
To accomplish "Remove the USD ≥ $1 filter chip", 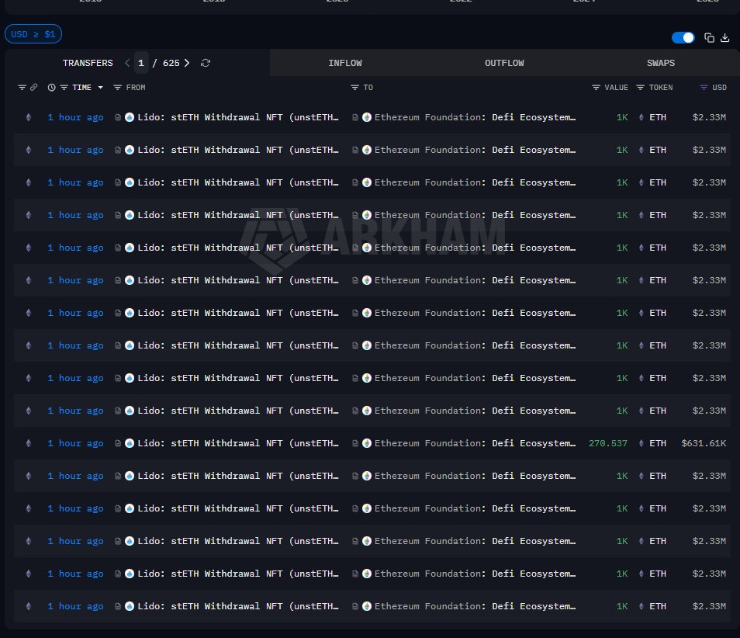I will click(33, 34).
